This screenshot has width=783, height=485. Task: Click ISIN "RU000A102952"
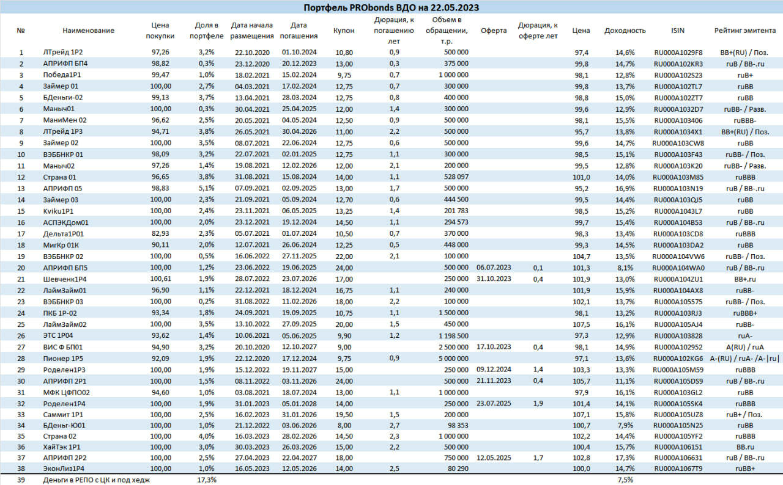pos(678,347)
